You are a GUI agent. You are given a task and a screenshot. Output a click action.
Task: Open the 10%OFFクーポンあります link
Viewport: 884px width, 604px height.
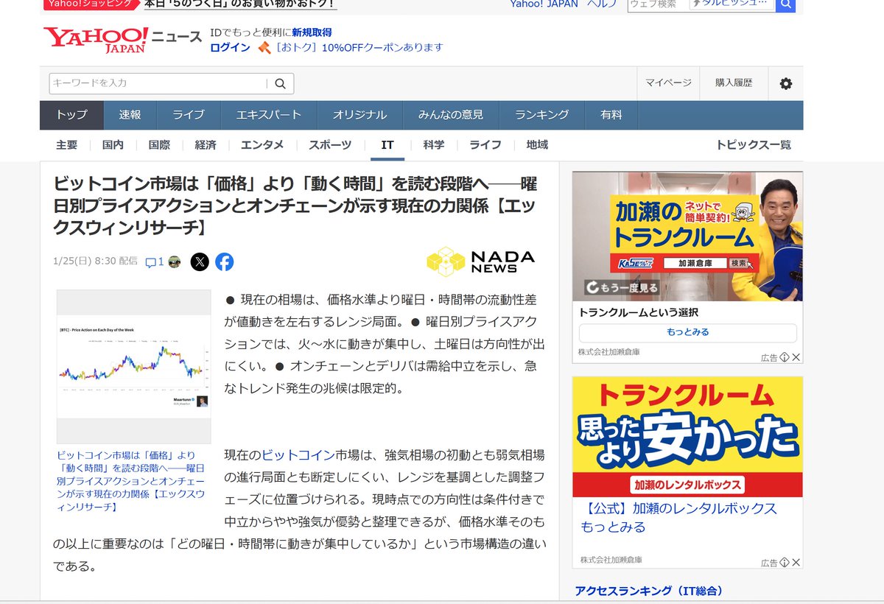359,47
